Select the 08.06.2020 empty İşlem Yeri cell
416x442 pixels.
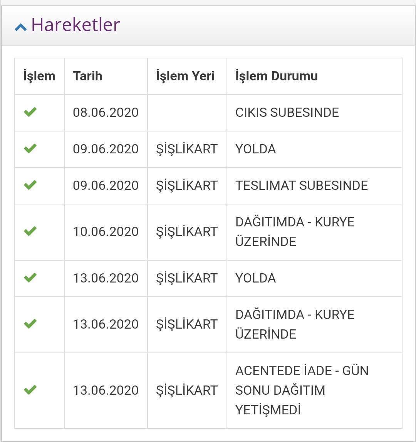[x=187, y=113]
